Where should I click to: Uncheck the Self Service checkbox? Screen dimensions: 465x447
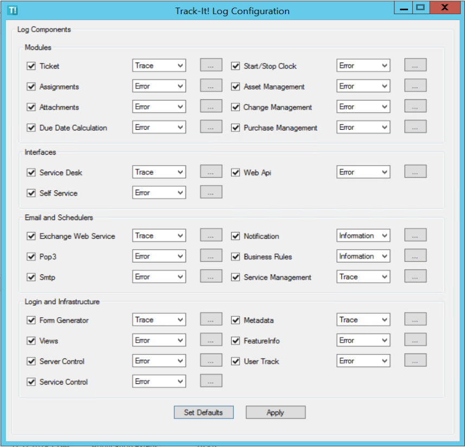[31, 193]
